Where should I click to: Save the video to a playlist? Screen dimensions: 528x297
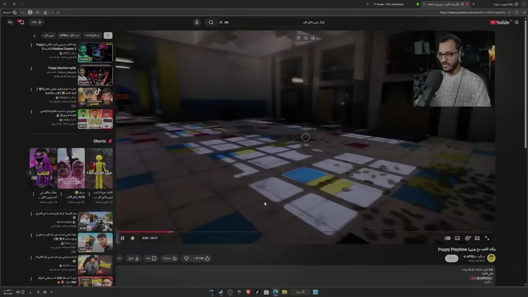pyautogui.click(x=151, y=258)
